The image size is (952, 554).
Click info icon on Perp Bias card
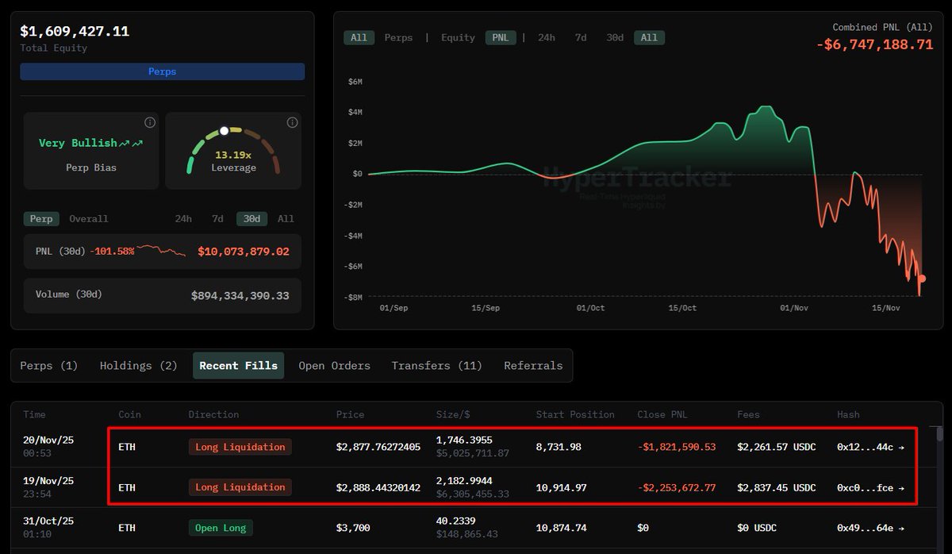tap(149, 122)
